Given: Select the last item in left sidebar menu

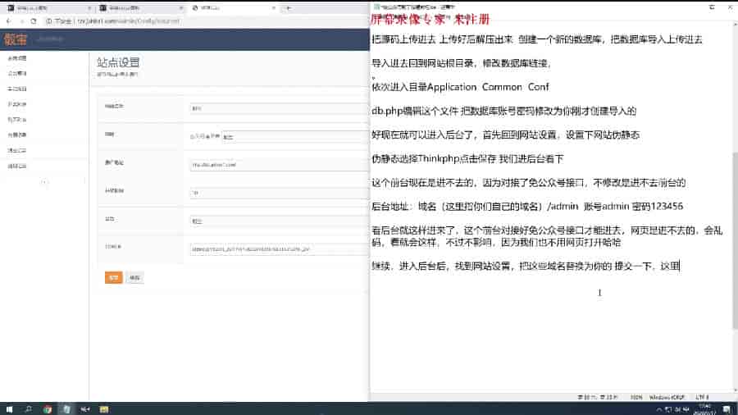Looking at the screenshot, I should (16, 166).
